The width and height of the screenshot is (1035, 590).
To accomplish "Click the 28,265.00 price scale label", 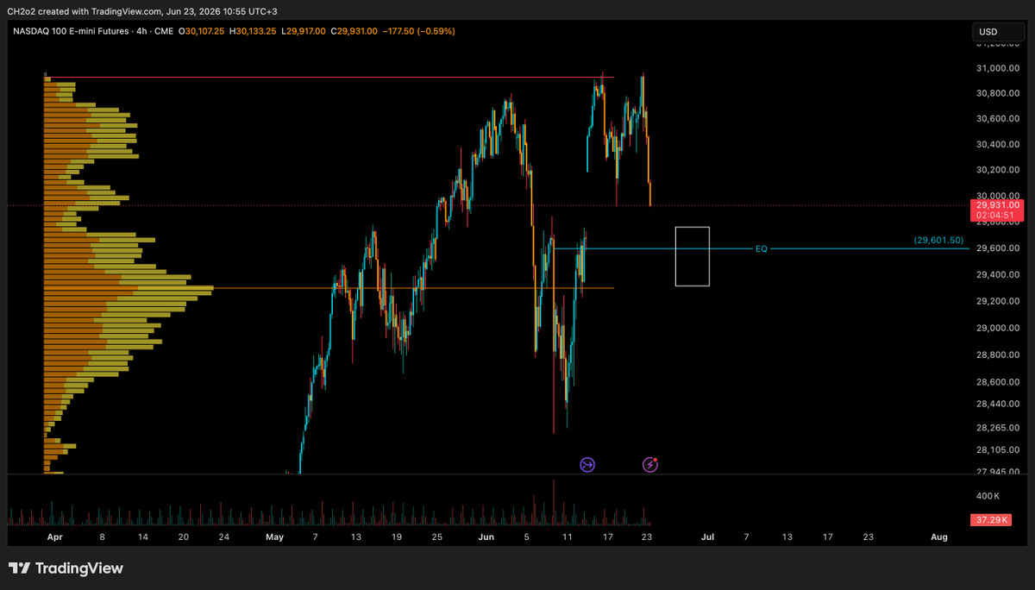I will click(999, 427).
